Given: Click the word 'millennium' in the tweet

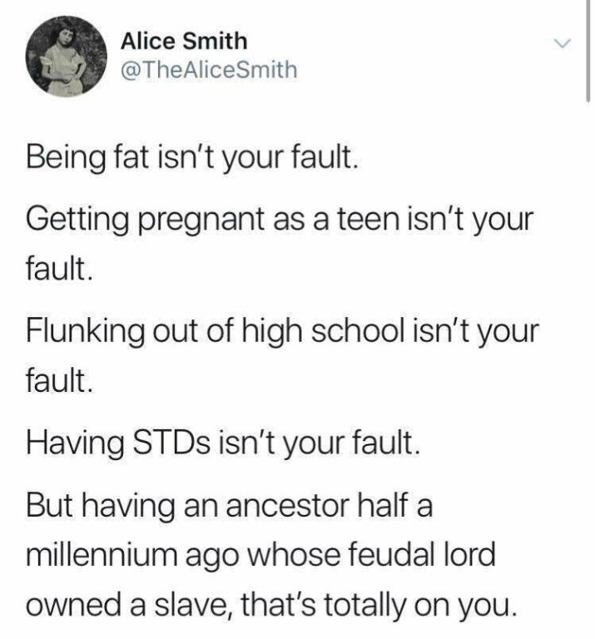Looking at the screenshot, I should 102,555.
